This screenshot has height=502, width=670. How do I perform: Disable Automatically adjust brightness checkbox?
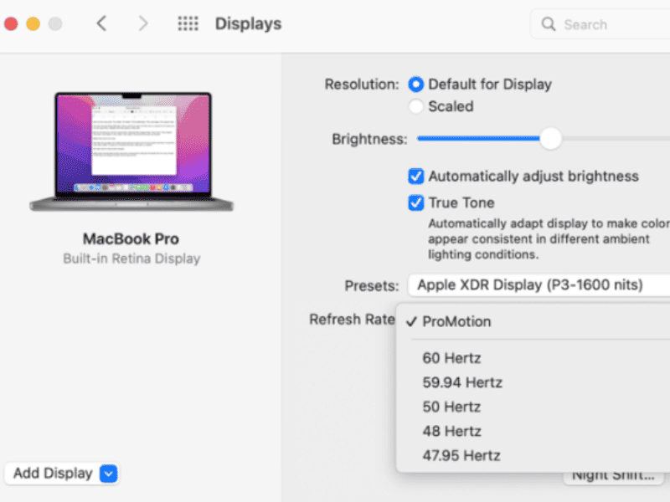[x=416, y=177]
